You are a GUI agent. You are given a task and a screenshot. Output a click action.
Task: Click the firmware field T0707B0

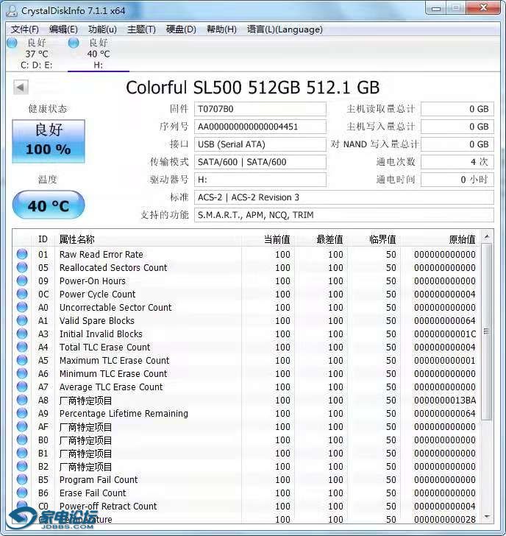coord(260,109)
